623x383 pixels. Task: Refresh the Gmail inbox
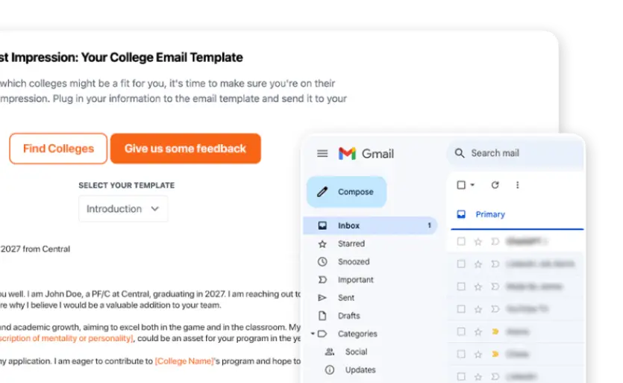pyautogui.click(x=495, y=185)
